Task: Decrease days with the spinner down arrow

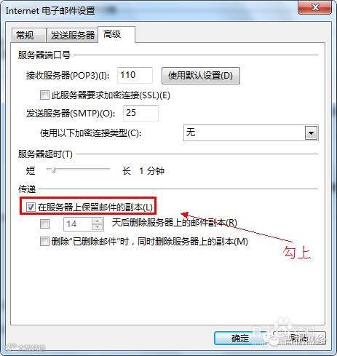Action: coord(98,227)
